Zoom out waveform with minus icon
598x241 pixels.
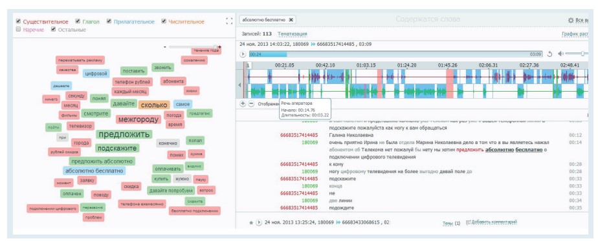point(251,103)
